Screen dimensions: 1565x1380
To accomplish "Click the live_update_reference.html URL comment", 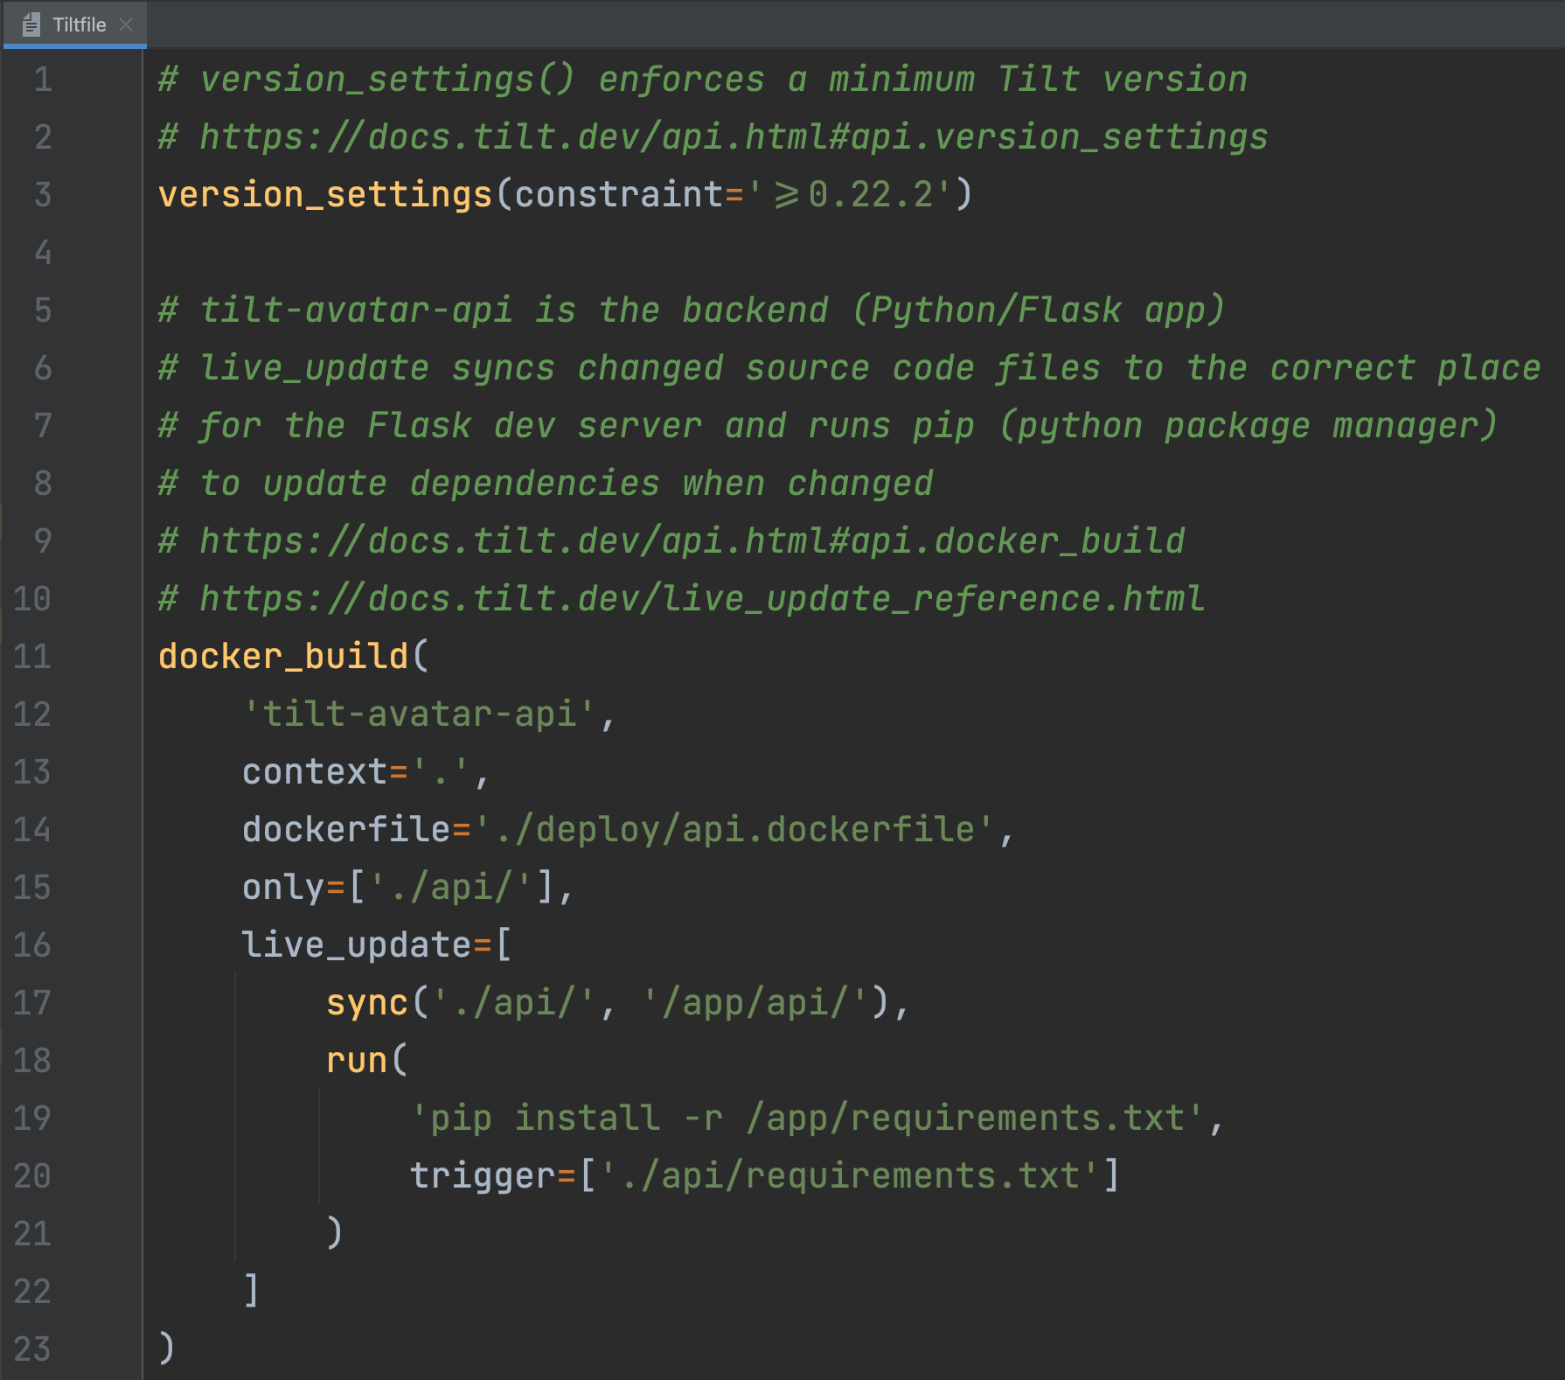I will pos(681,599).
